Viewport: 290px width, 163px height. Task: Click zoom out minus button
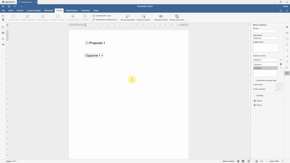point(266,161)
